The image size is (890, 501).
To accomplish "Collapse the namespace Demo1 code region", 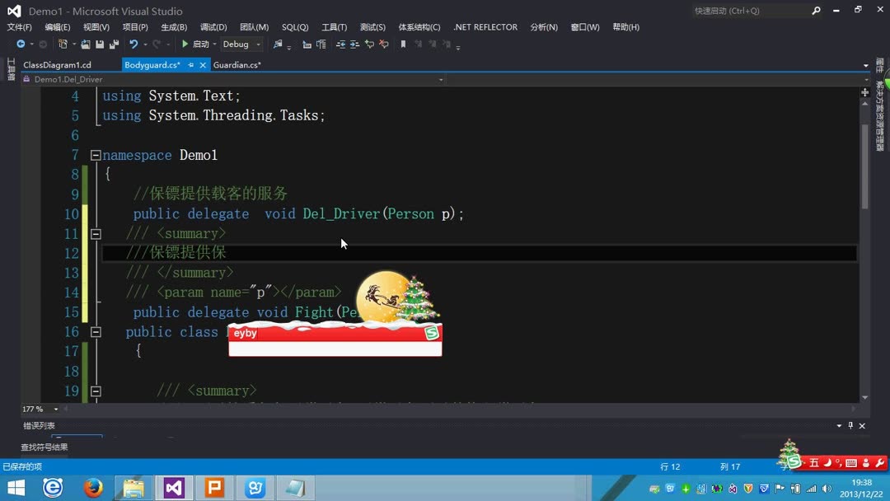I will pyautogui.click(x=95, y=155).
